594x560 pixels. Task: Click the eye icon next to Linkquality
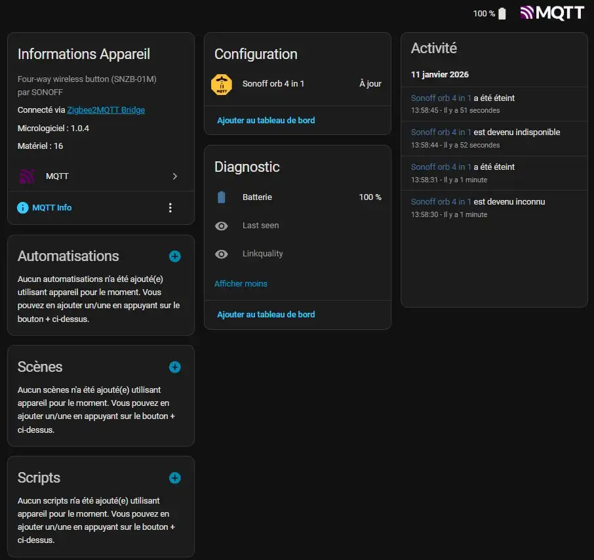point(222,254)
